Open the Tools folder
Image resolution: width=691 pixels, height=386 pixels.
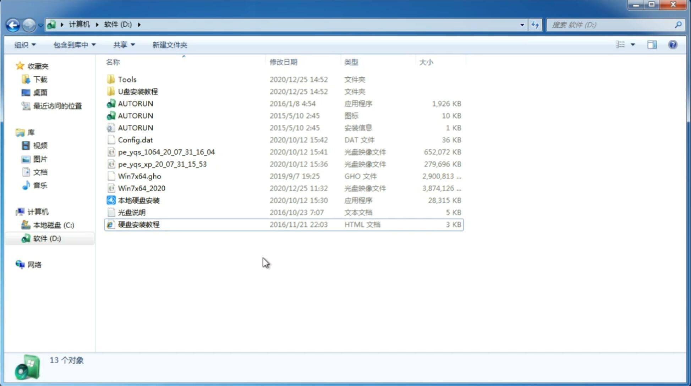pos(126,79)
